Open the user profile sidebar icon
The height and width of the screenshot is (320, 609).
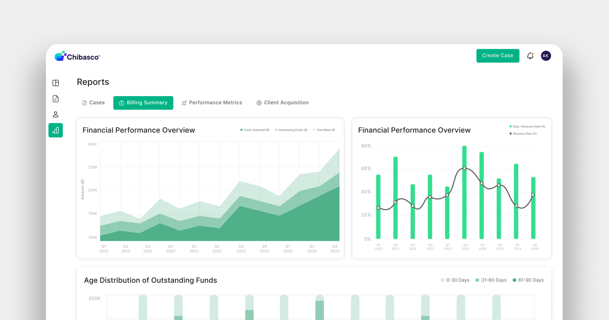pos(56,114)
